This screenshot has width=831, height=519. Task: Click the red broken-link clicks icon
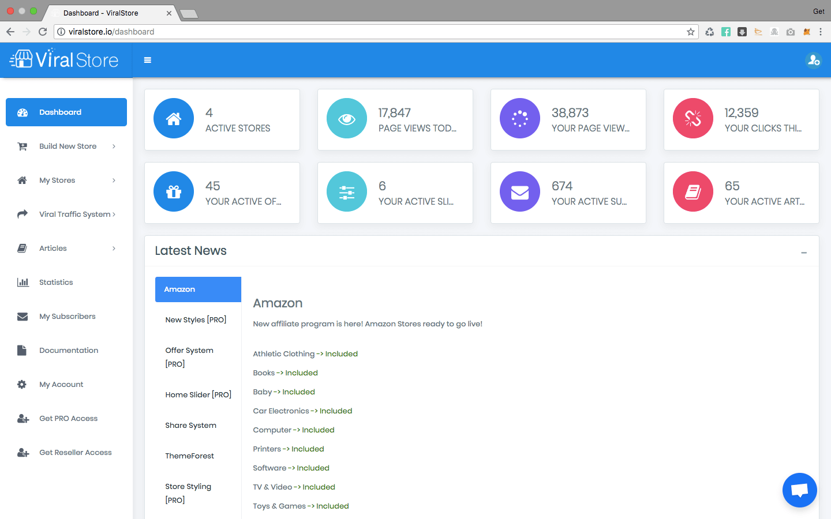pos(693,118)
